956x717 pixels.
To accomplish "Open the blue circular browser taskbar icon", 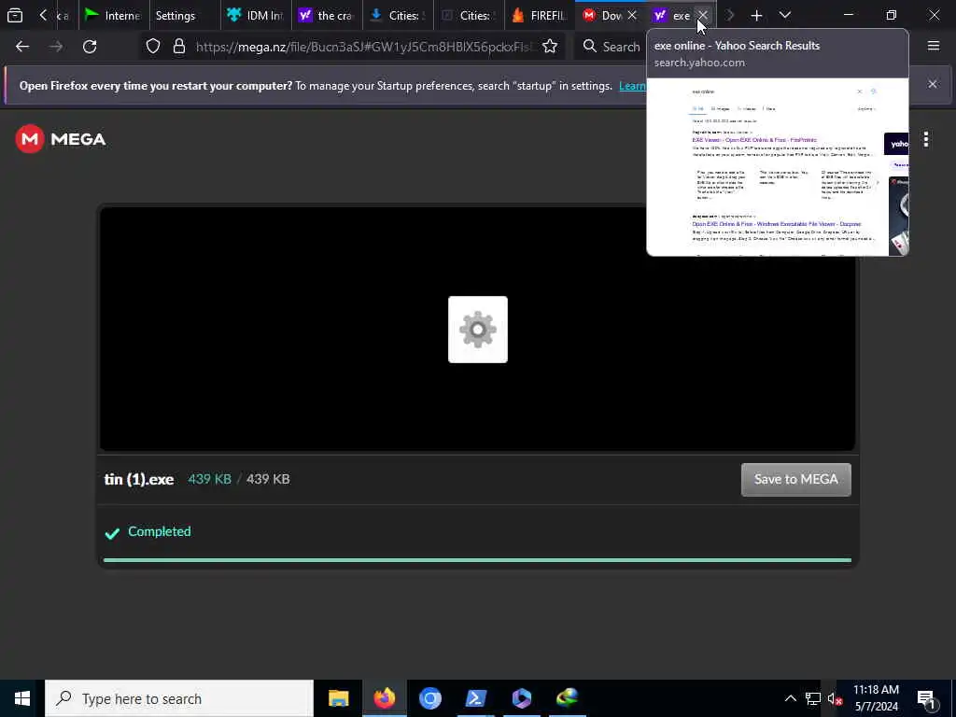I will click(x=429, y=698).
